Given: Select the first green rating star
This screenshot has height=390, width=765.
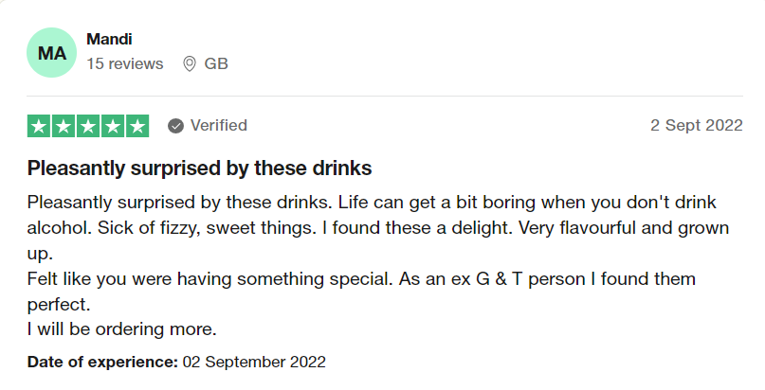Looking at the screenshot, I should point(39,126).
